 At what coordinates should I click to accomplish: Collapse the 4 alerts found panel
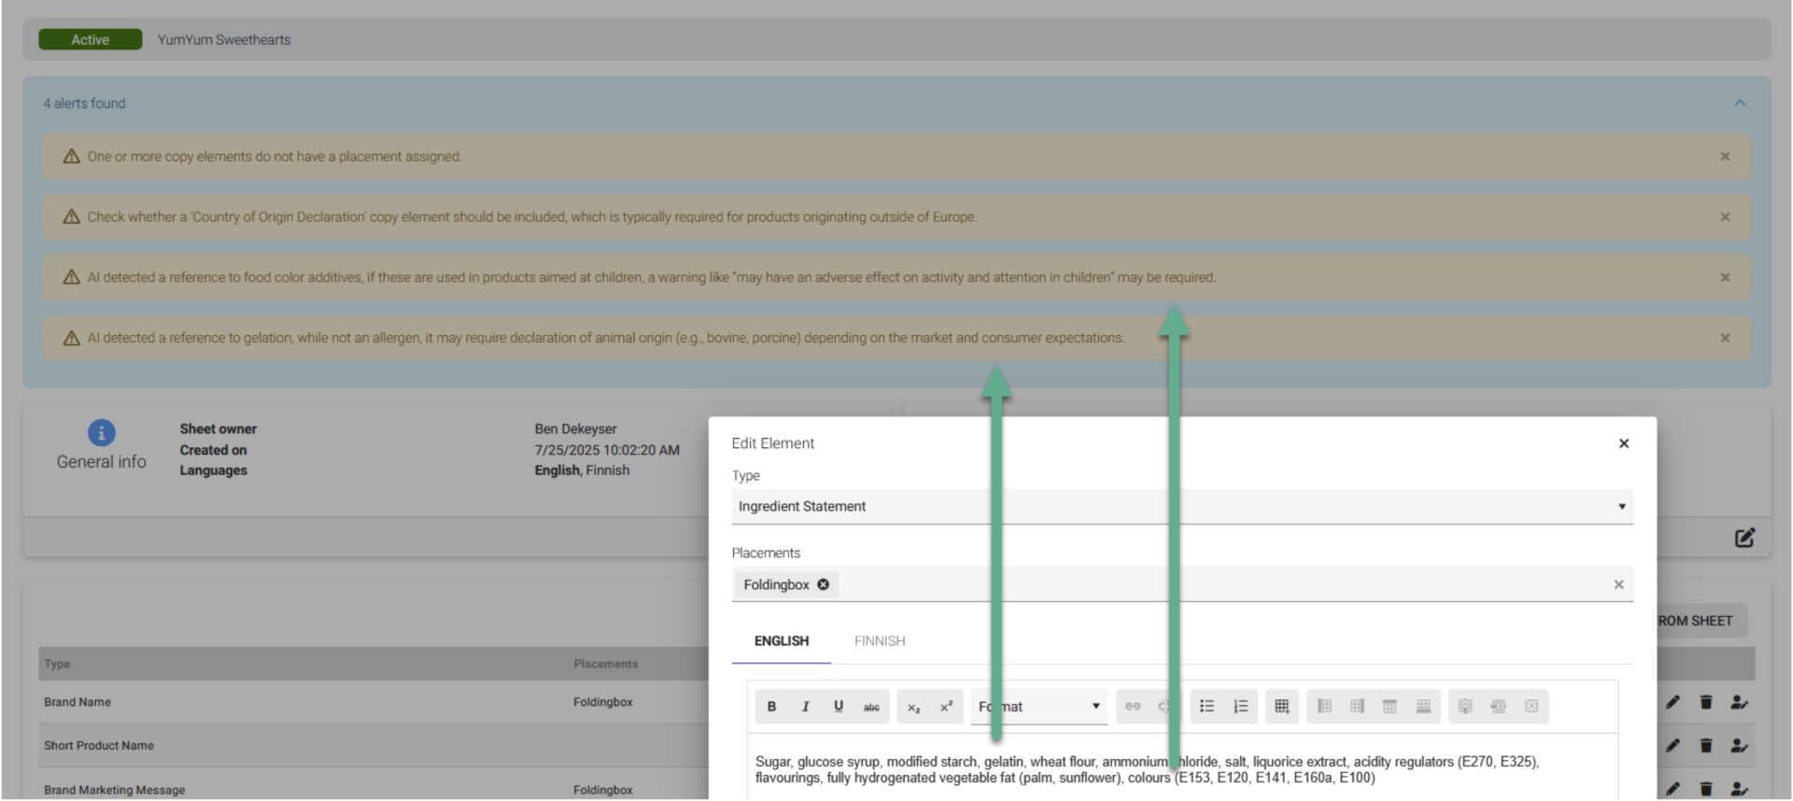1739,104
